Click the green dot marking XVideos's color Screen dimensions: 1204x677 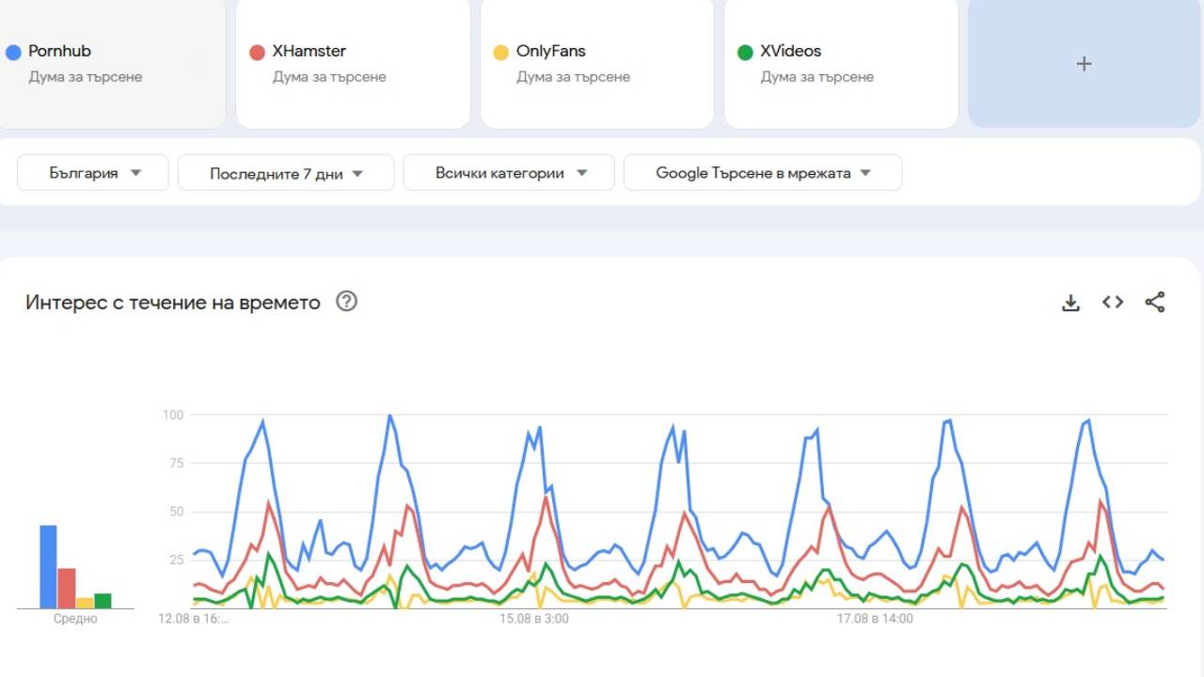744,51
